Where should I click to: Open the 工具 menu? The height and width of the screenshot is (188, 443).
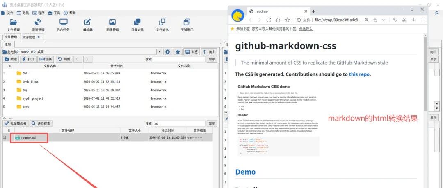click(x=54, y=13)
